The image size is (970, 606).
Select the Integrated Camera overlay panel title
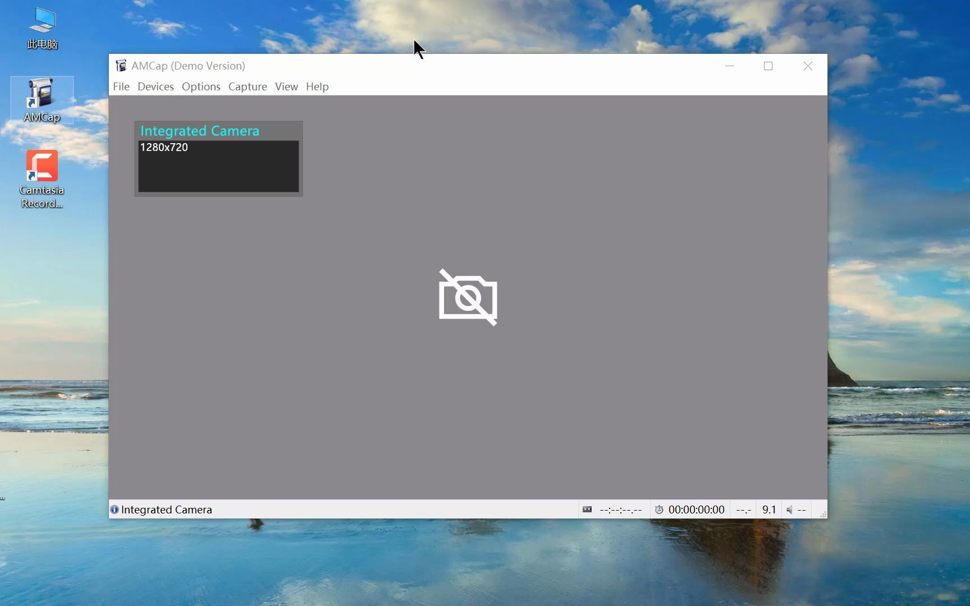(x=200, y=131)
